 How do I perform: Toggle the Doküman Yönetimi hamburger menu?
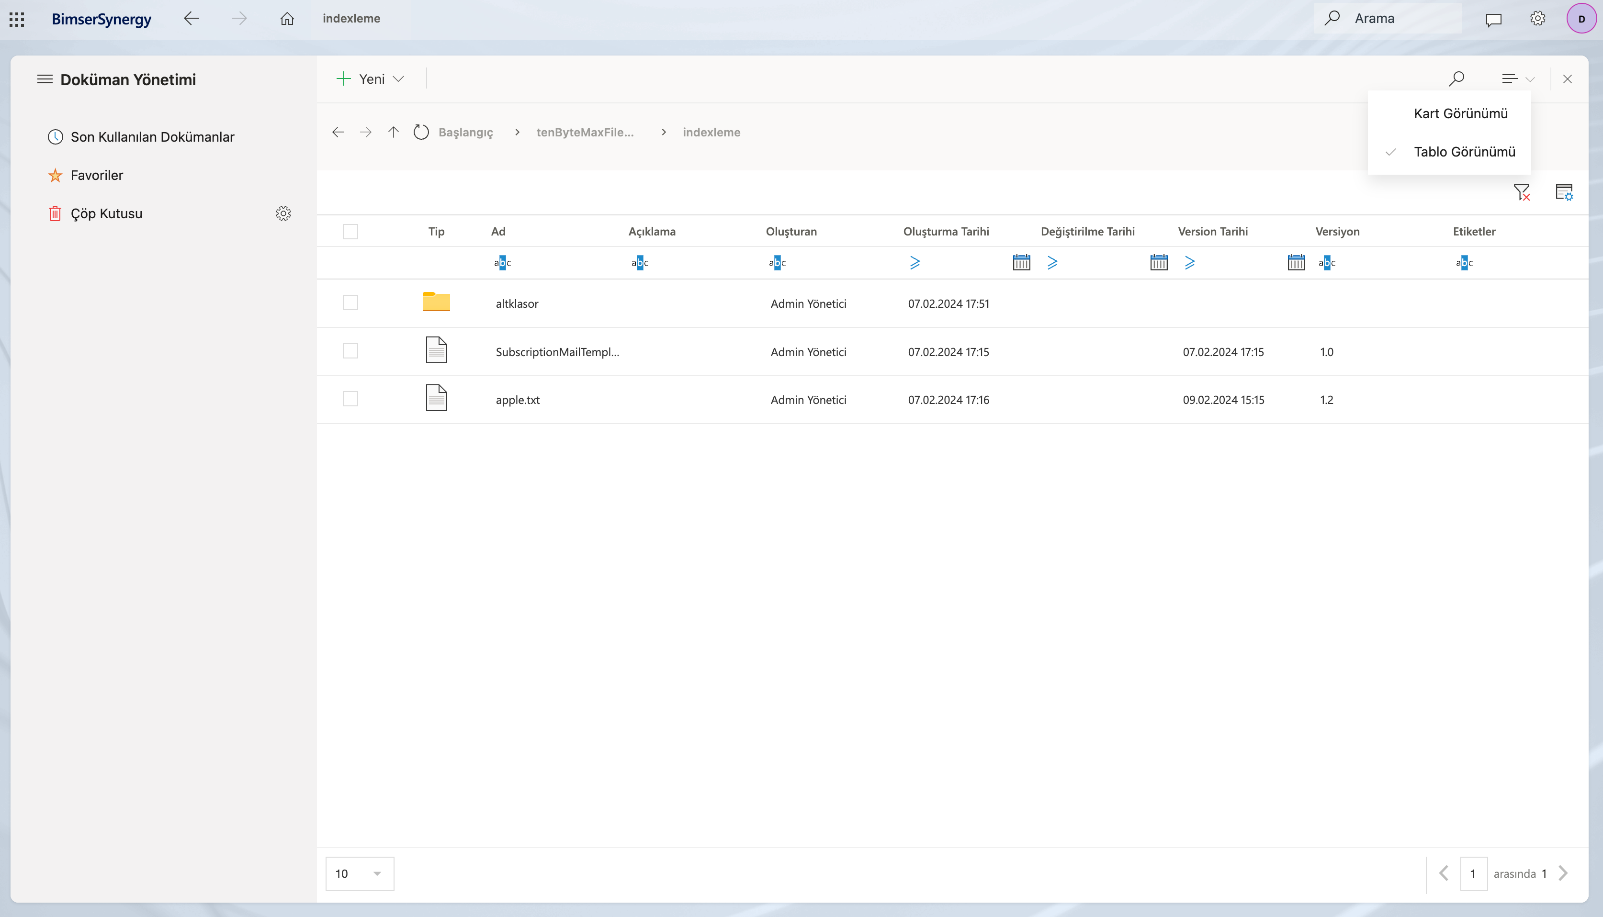pyautogui.click(x=45, y=79)
